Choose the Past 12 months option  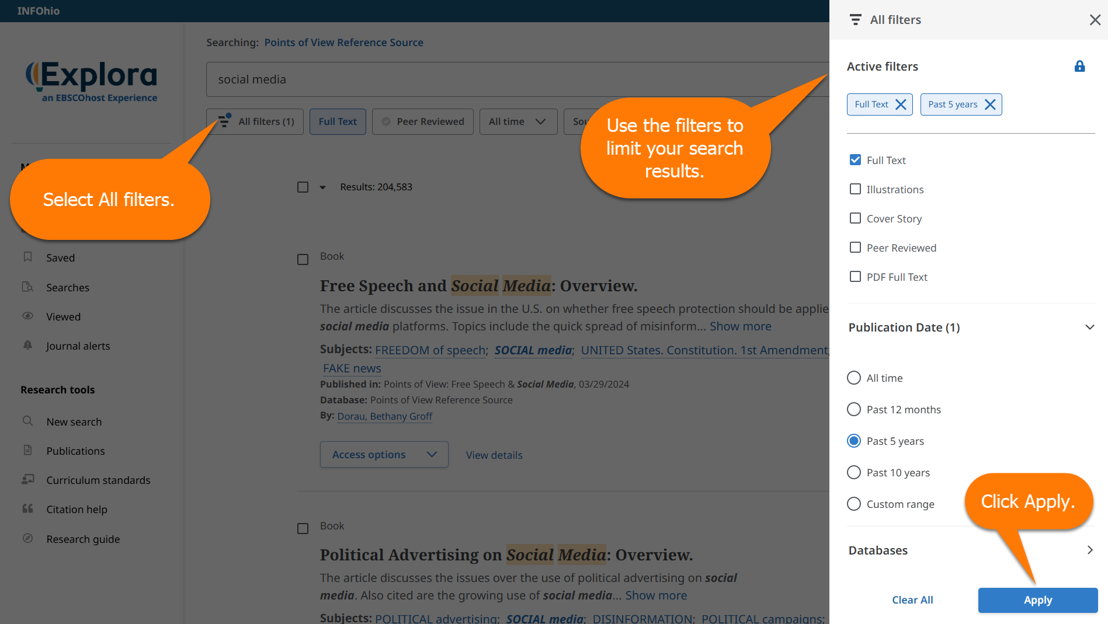(x=854, y=409)
